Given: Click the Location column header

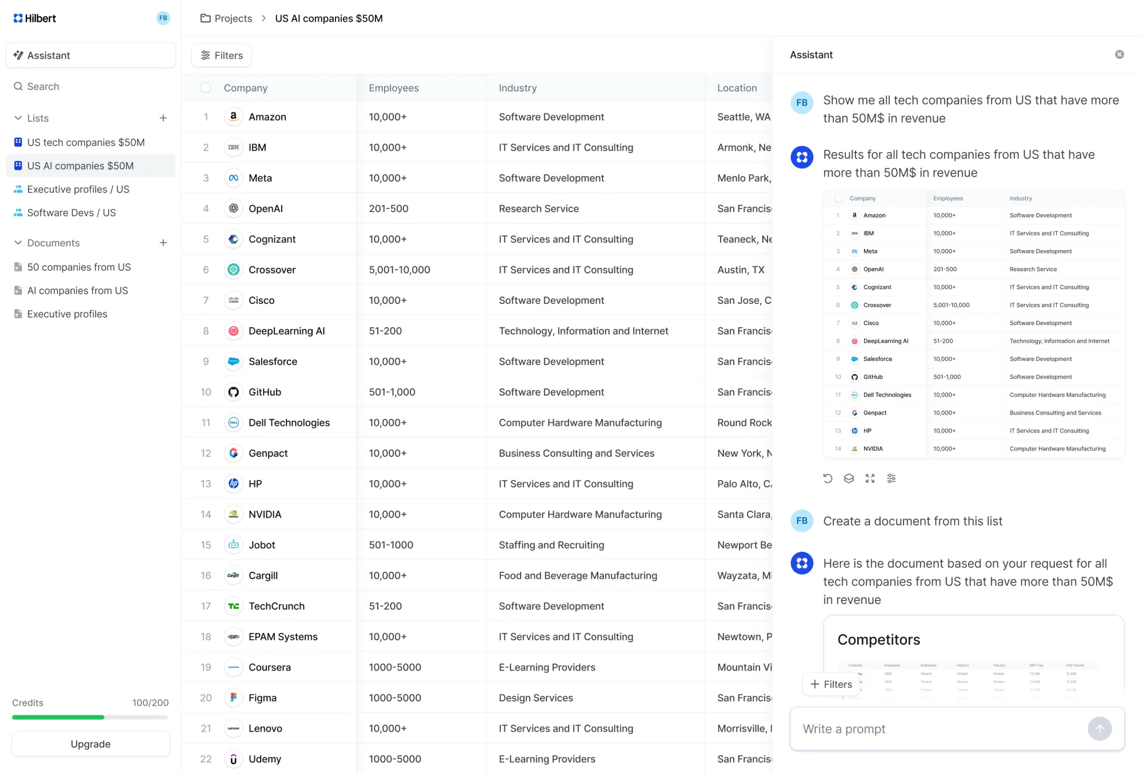Looking at the screenshot, I should click(x=737, y=88).
